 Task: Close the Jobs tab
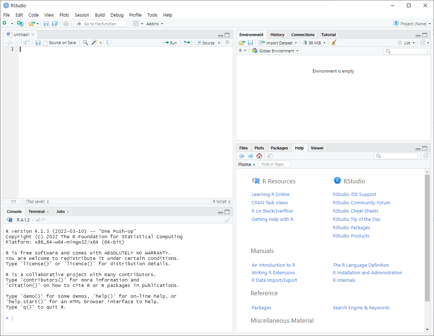[68, 211]
